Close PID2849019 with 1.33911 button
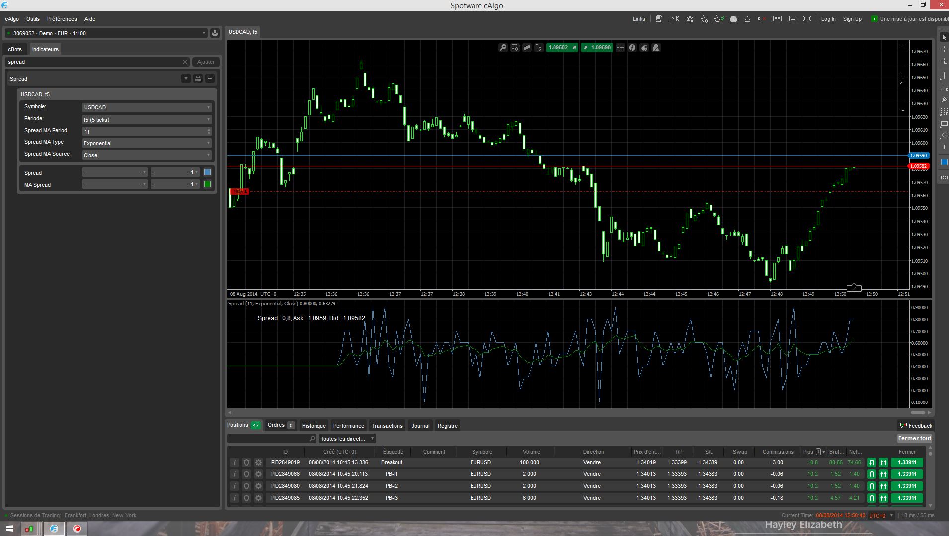The width and height of the screenshot is (949, 536). click(x=907, y=462)
